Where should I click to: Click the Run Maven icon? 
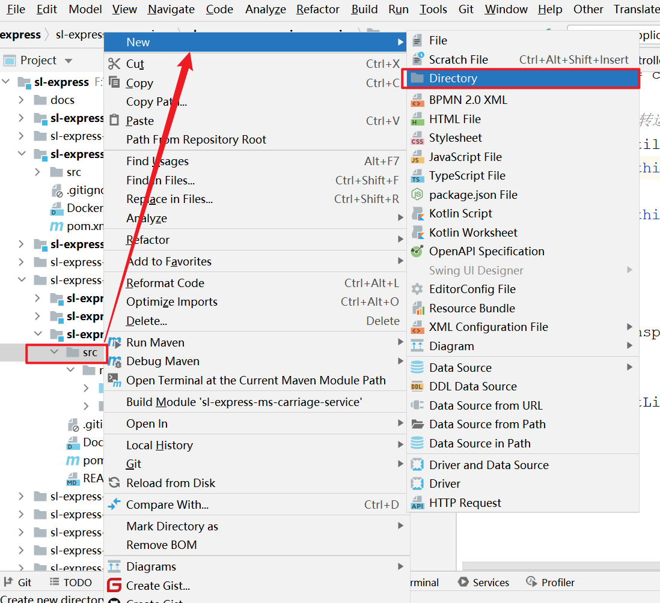114,342
